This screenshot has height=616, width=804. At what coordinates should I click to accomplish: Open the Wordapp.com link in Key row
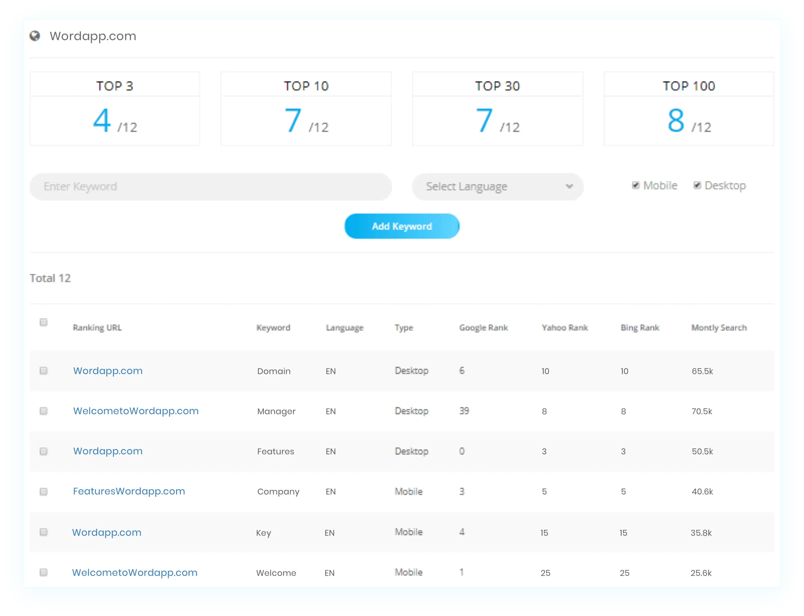pos(107,532)
